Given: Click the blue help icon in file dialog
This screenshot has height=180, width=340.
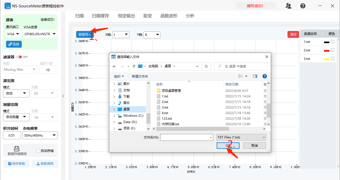Looking at the screenshot, I should coord(264,76).
